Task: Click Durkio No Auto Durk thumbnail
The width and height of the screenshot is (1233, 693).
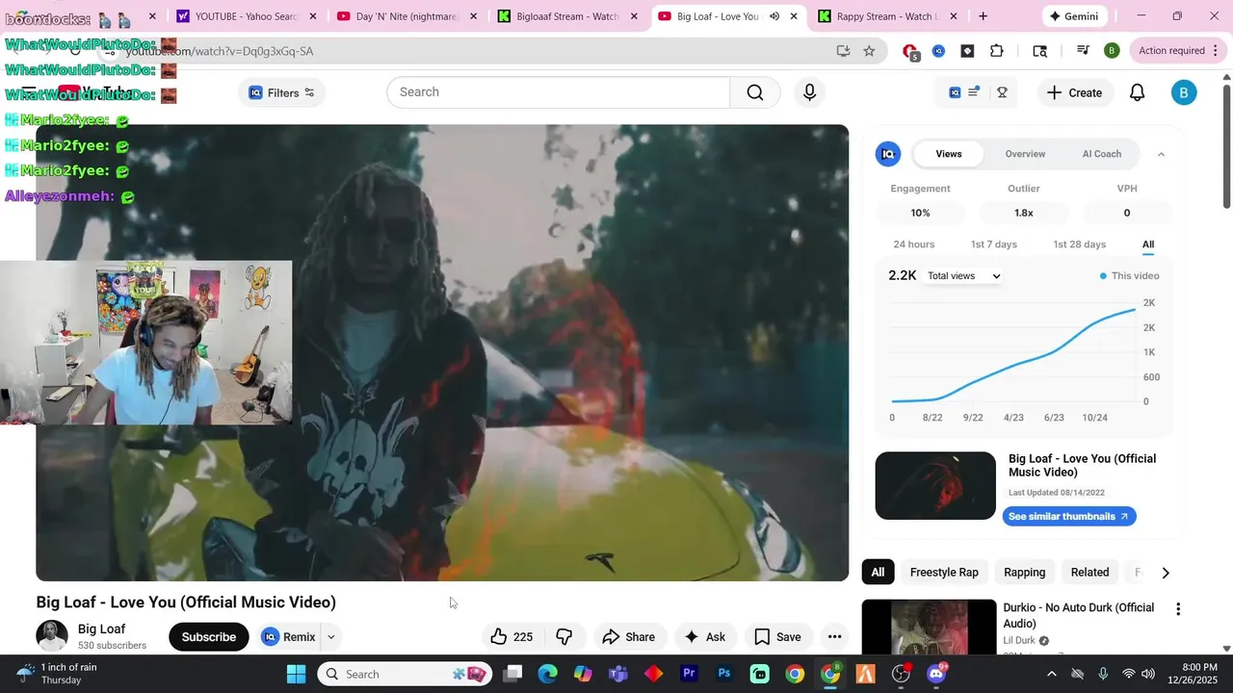Action: [x=929, y=627]
